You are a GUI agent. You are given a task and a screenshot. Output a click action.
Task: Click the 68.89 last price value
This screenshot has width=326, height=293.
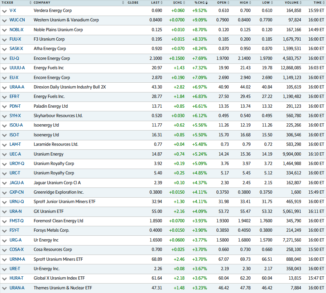157,259
